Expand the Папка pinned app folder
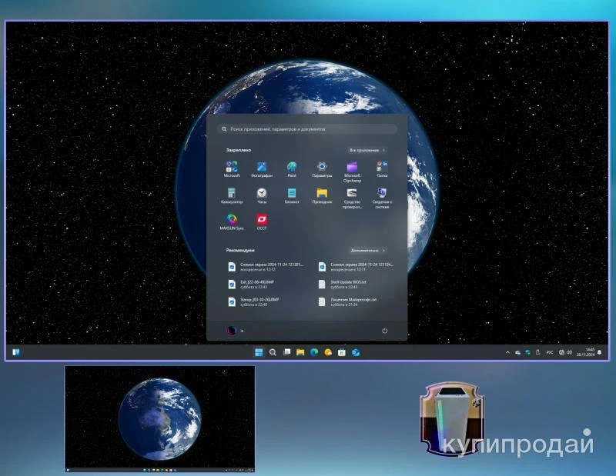616x476 pixels. pos(382,168)
